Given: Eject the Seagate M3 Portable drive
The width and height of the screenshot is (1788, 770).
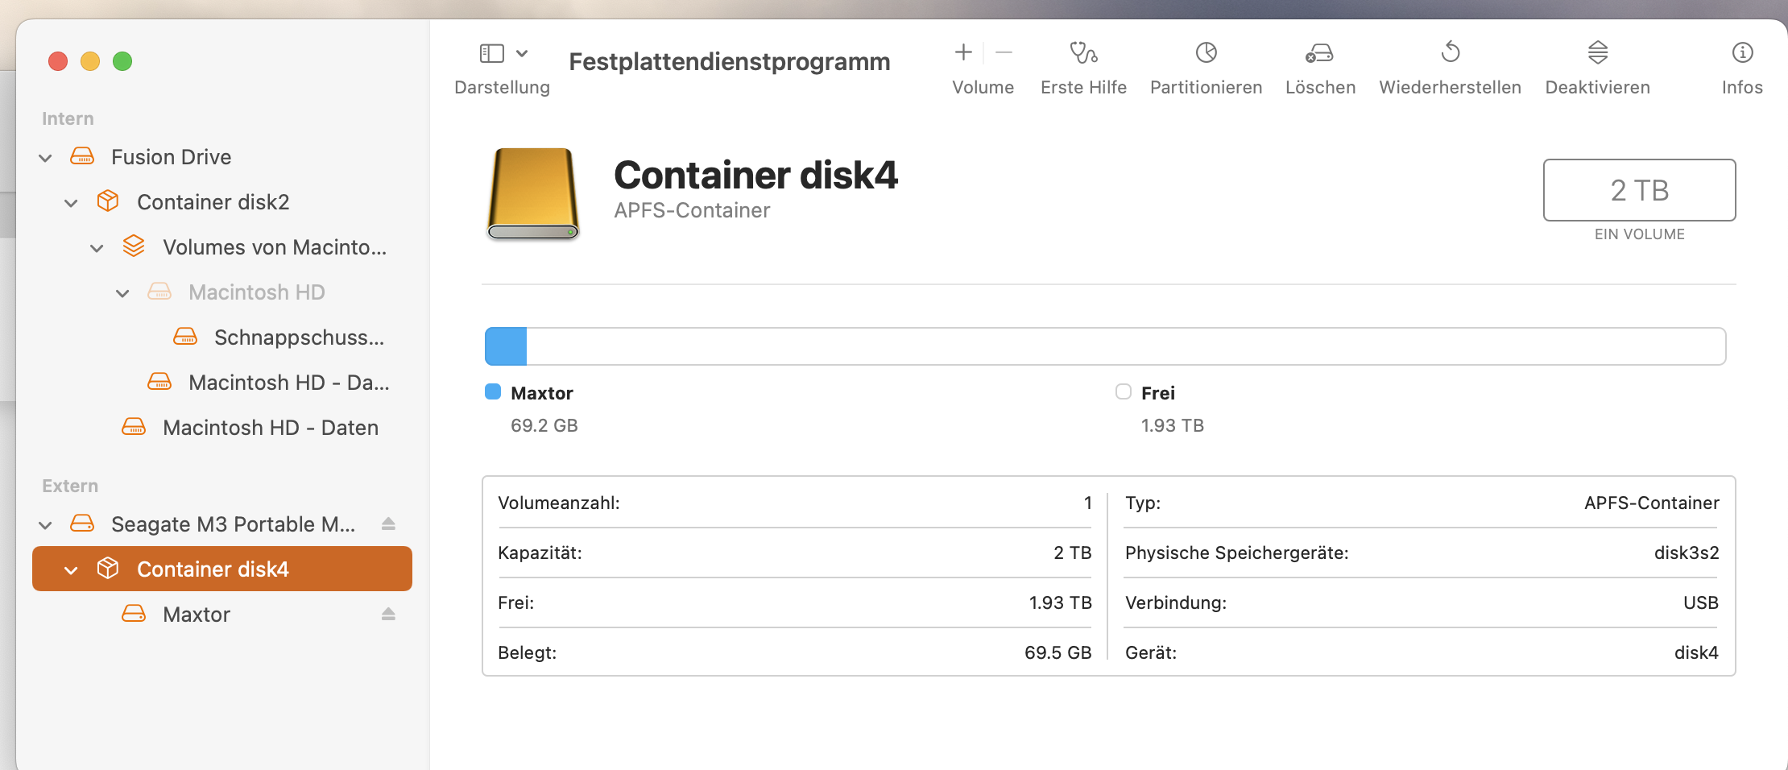Looking at the screenshot, I should click(x=388, y=524).
